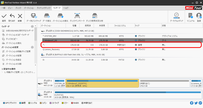Click sidebar scrollbar up arrow

pos(36,26)
